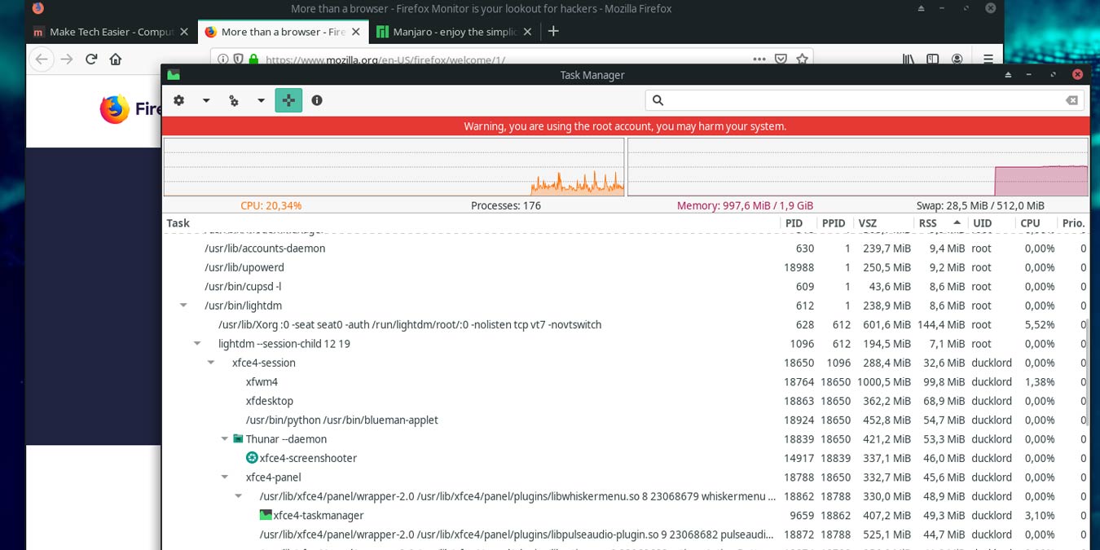Viewport: 1100px width, 550px height.
Task: Open the About info icon
Action: [317, 99]
